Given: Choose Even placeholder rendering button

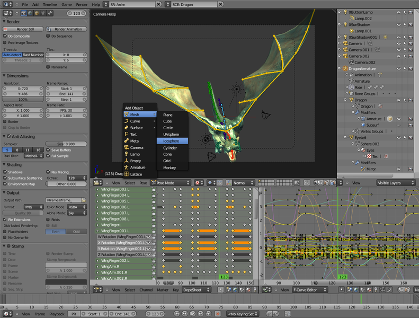Looking at the screenshot, I should (x=56, y=232).
